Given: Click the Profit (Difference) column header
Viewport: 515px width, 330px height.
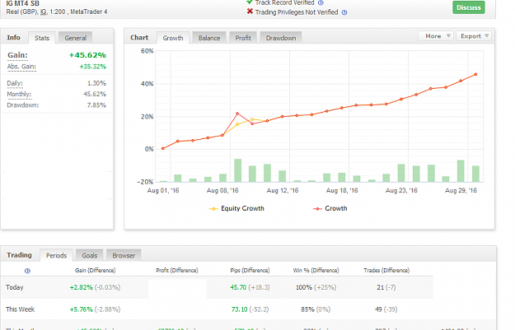Looking at the screenshot, I should (177, 270).
